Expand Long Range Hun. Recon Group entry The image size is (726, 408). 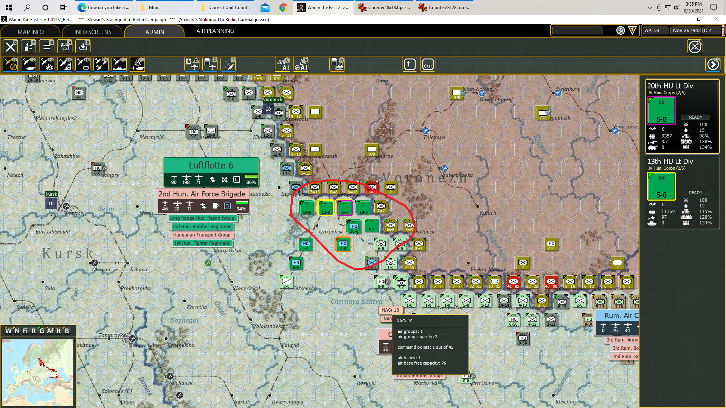pos(202,218)
